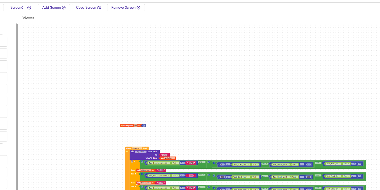The height and width of the screenshot is (190, 380).
Task: Select the initialize global pn block
Action: (x=127, y=126)
